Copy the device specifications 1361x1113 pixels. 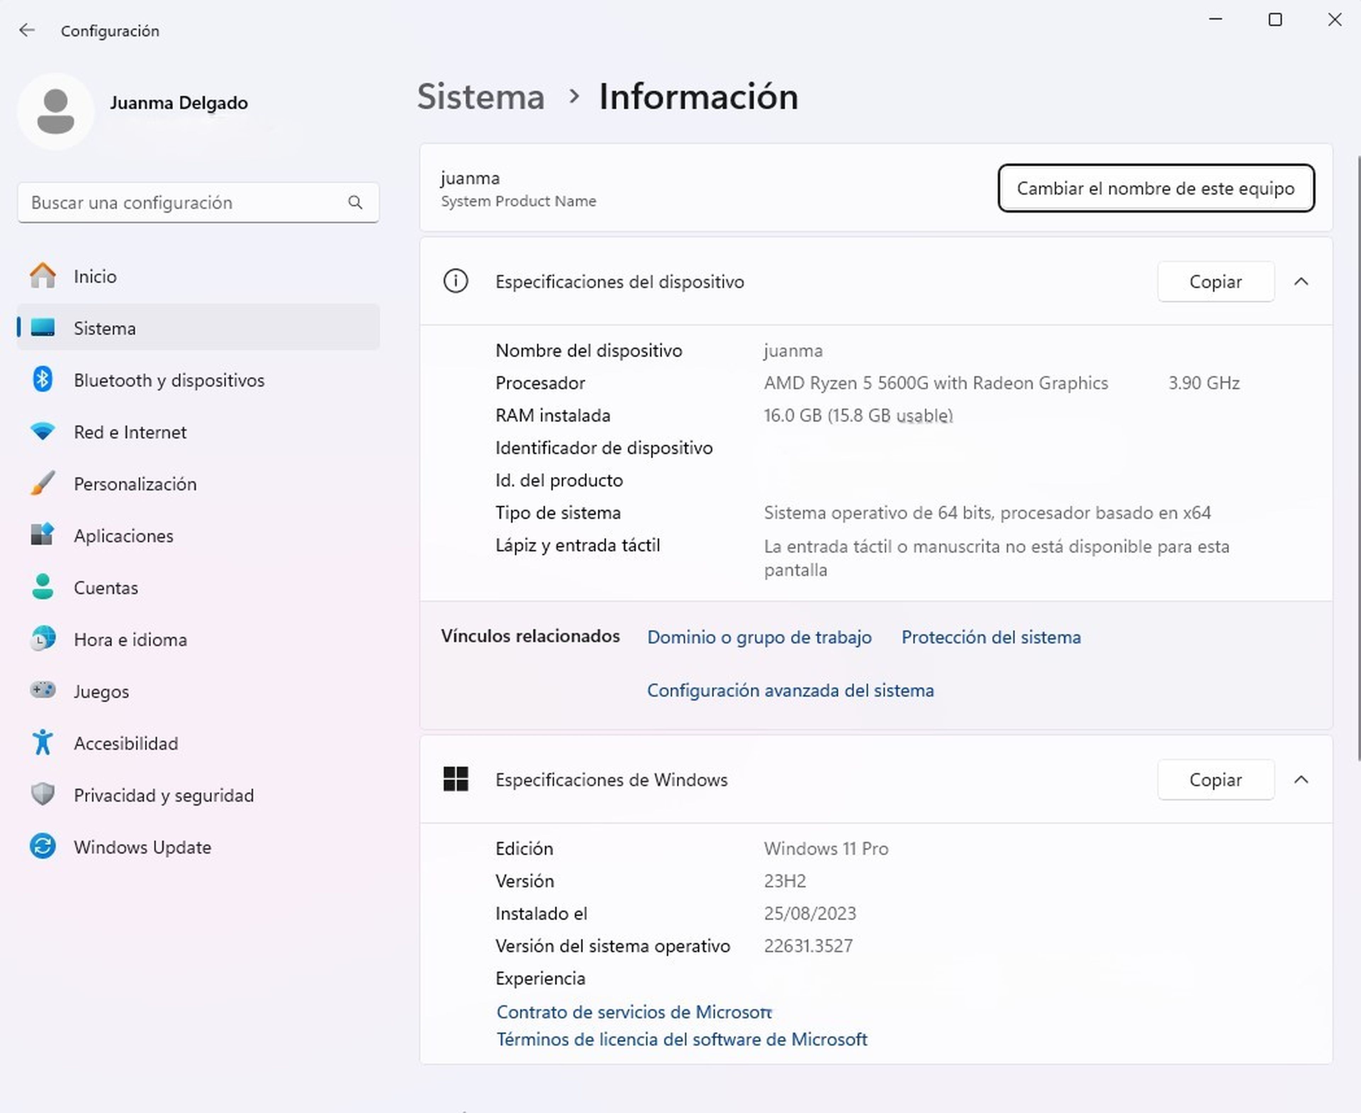tap(1215, 281)
